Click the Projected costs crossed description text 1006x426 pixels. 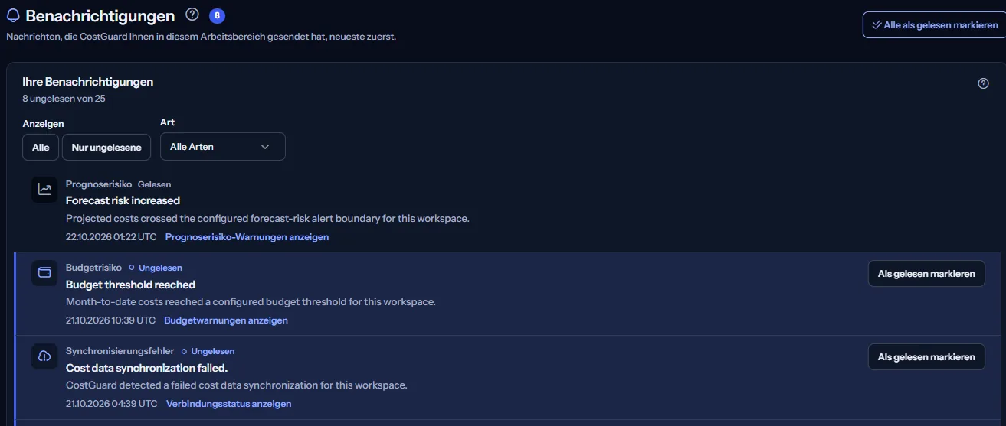point(267,218)
